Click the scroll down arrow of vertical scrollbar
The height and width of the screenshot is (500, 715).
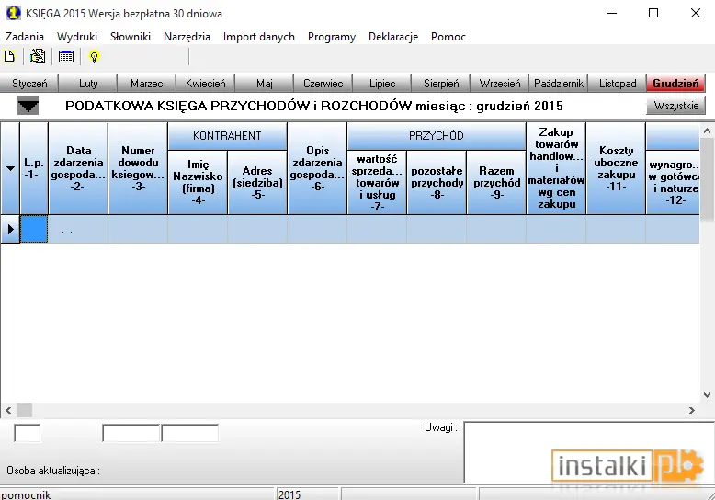[x=707, y=395]
